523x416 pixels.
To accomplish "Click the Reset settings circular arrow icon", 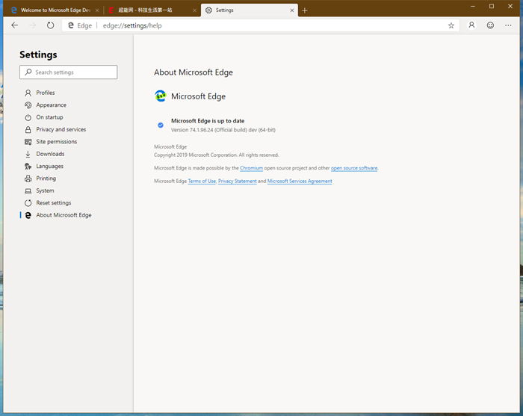I will coord(28,202).
